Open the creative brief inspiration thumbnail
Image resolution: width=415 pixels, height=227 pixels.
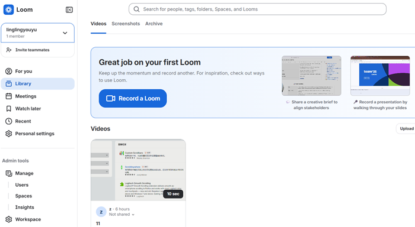(311, 76)
